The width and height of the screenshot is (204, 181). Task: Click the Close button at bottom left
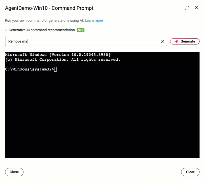coord(14,172)
